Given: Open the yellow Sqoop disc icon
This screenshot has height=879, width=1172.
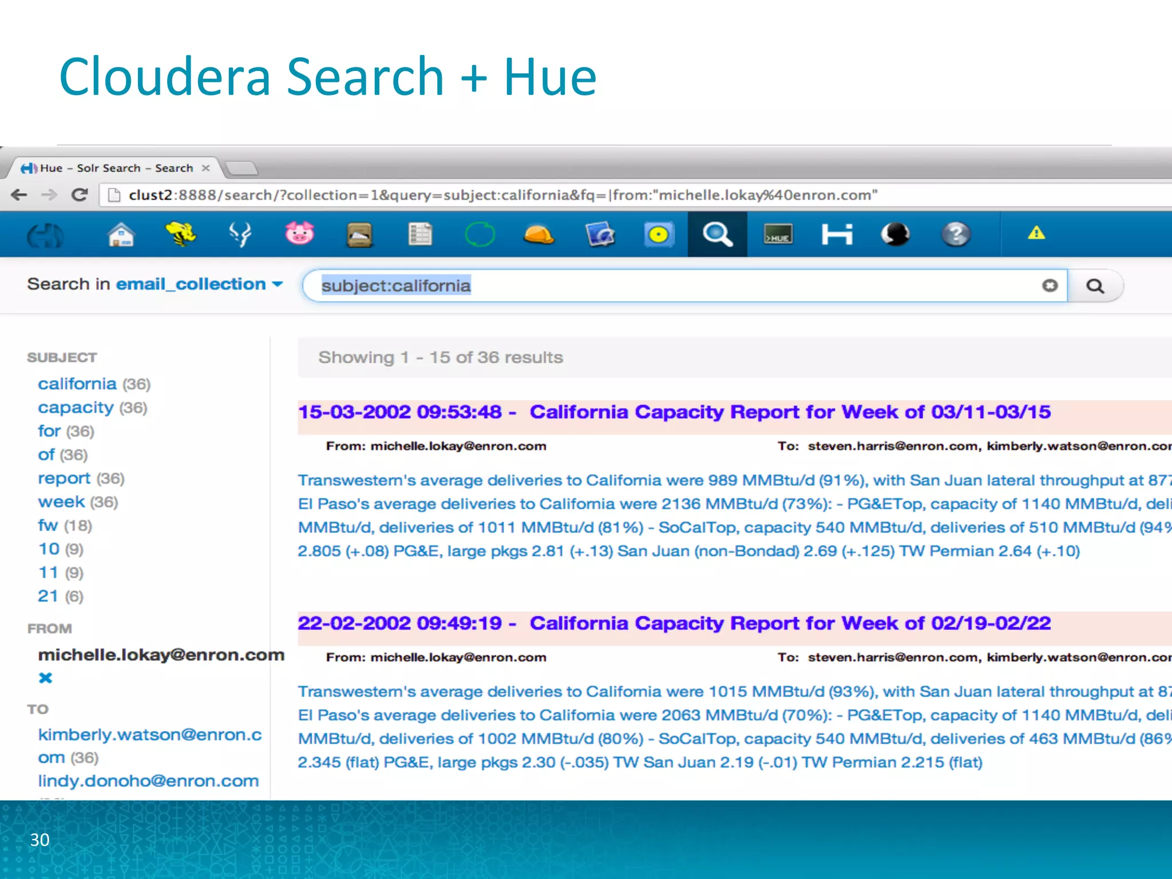Looking at the screenshot, I should click(659, 235).
